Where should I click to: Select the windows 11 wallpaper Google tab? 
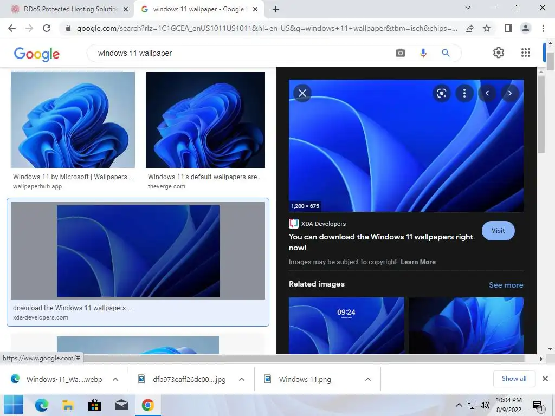(198, 9)
